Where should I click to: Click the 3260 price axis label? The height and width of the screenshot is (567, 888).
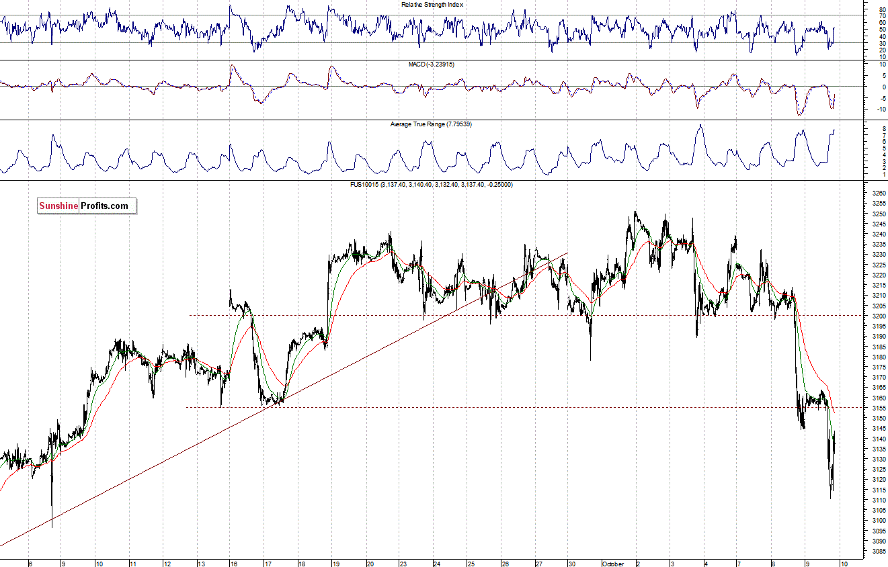(879, 193)
